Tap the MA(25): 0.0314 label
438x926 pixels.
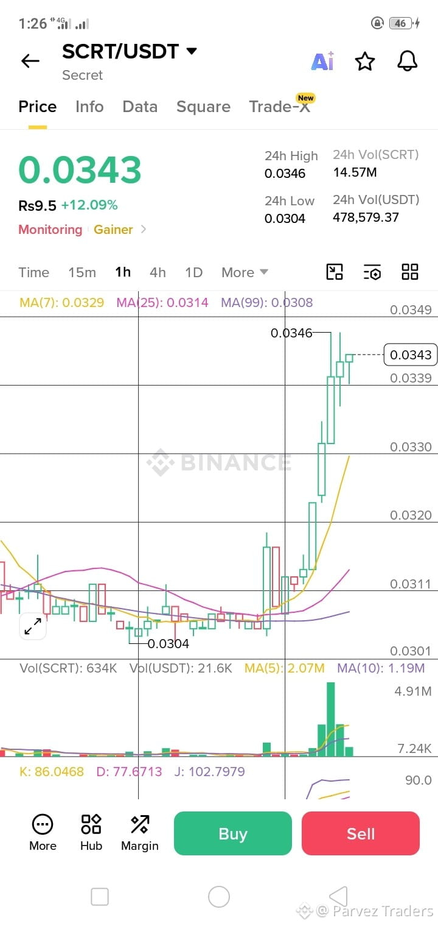click(x=162, y=302)
